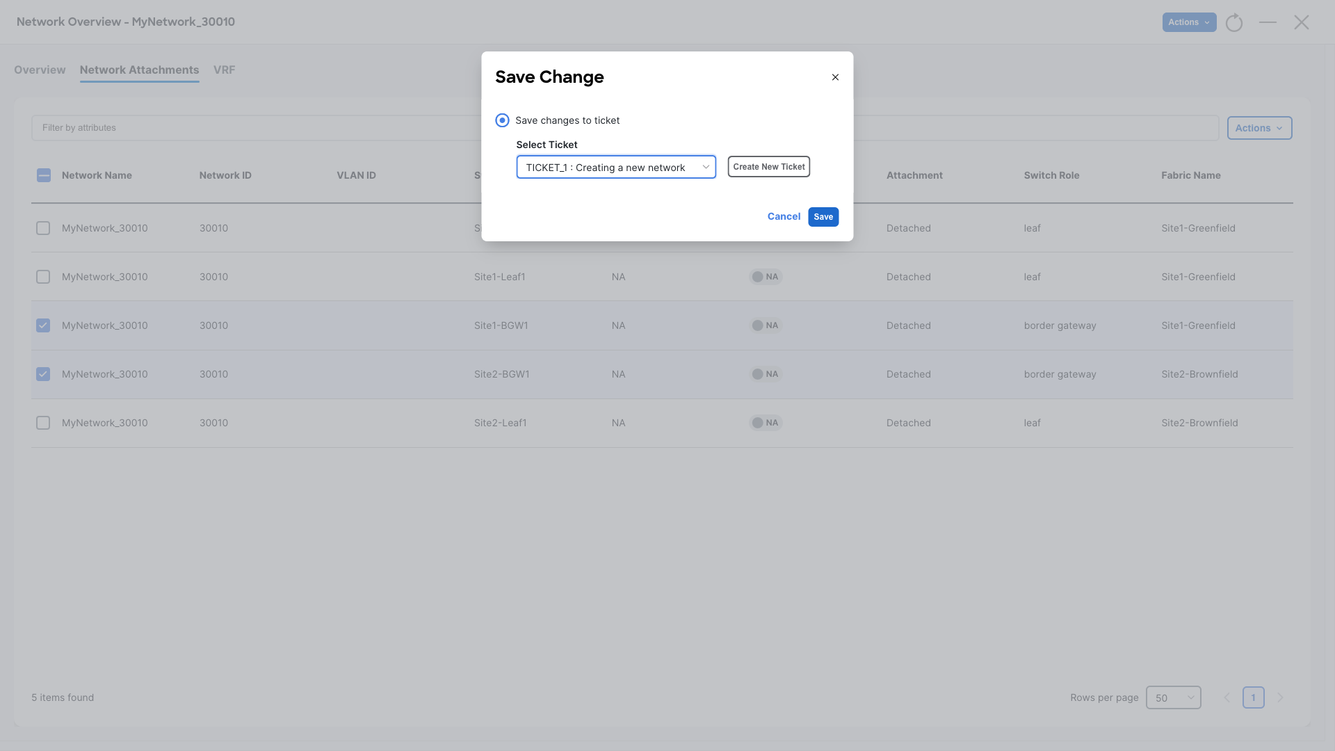1335x751 pixels.
Task: Click Site2-Leaf1 switch cell
Action: 500,423
